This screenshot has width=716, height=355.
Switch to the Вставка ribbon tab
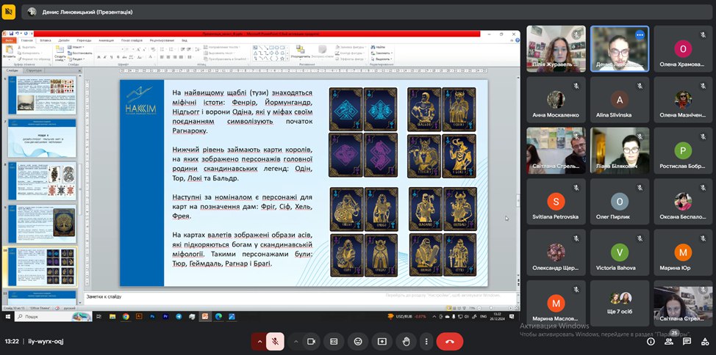pos(45,40)
